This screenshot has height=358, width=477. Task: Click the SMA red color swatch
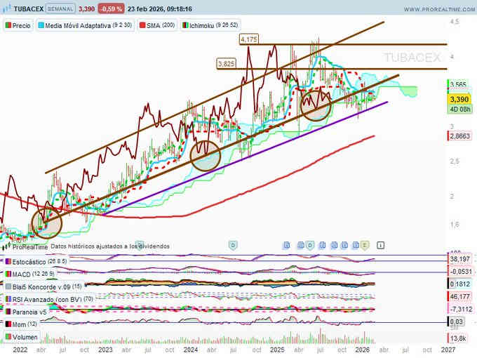141,25
